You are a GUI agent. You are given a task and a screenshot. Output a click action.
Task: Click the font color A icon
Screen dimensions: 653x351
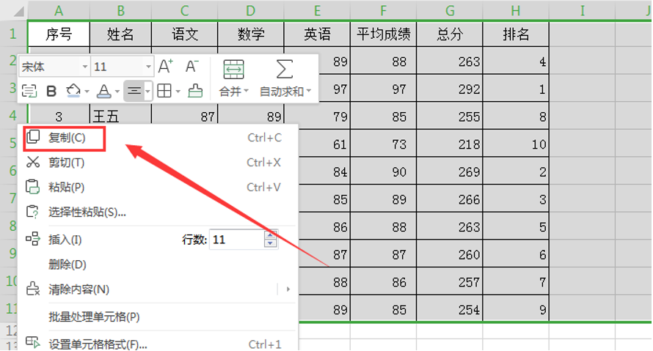point(103,91)
